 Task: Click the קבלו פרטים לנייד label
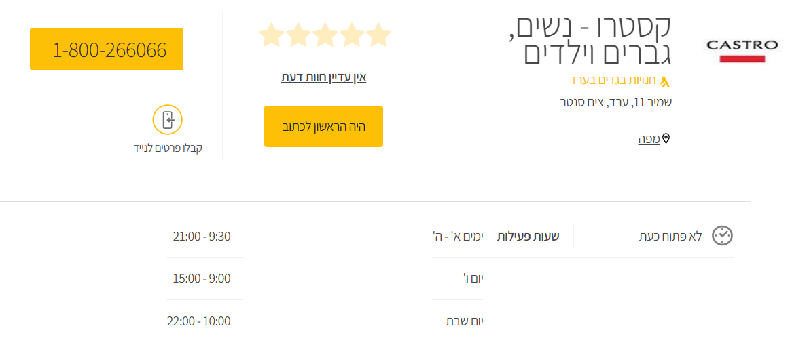(168, 148)
